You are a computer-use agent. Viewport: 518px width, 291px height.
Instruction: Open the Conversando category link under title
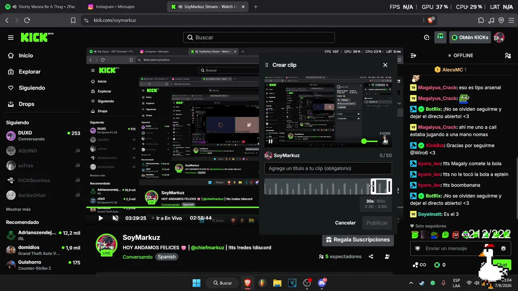point(138,257)
